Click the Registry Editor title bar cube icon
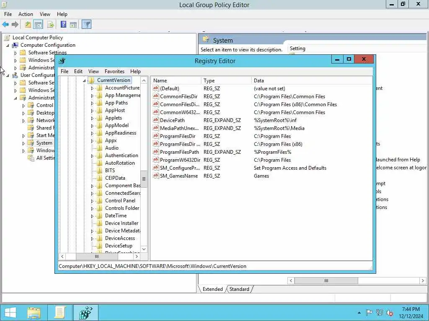The width and height of the screenshot is (429, 321). coord(62,61)
